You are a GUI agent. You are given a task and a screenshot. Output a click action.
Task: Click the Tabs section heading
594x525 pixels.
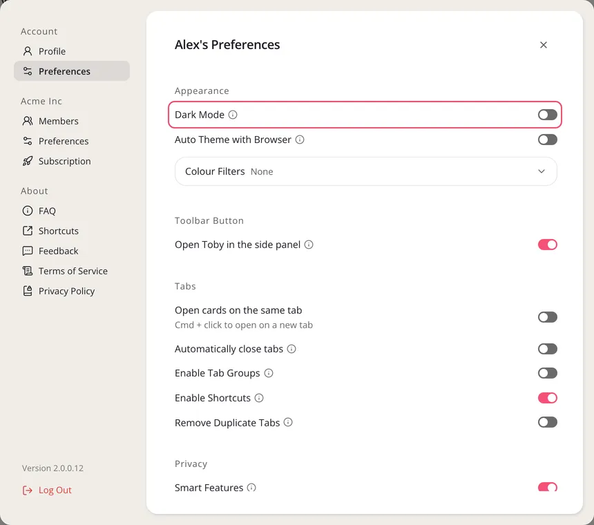coord(185,286)
